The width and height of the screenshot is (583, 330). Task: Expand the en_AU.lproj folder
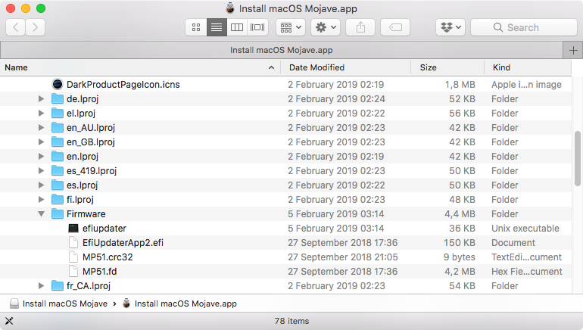point(42,127)
